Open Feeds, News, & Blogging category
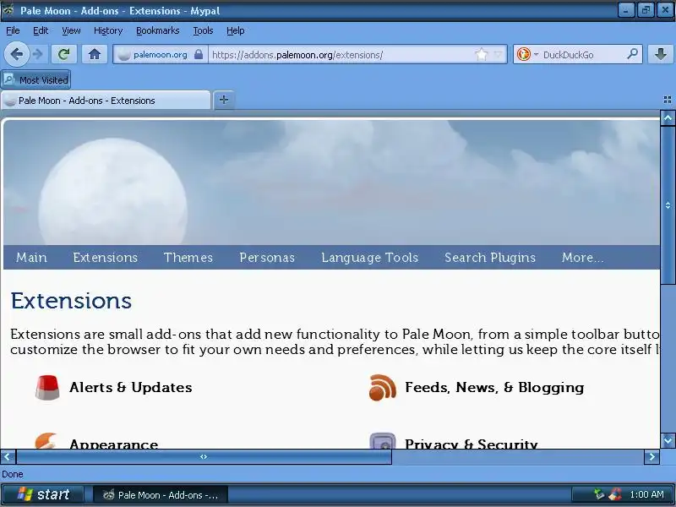The width and height of the screenshot is (676, 507). (494, 387)
